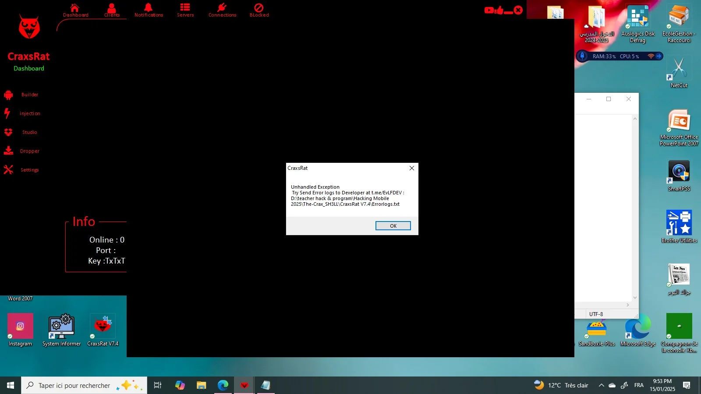
Task: Open File Explorer from the taskbar
Action: pyautogui.click(x=201, y=385)
